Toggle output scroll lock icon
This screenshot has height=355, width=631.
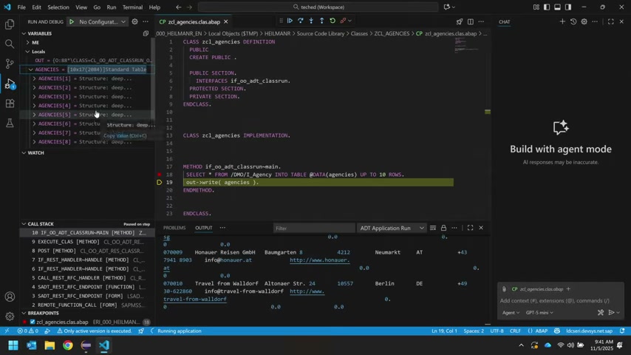tap(443, 228)
